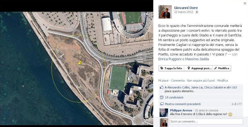Click Non seguire più il post

[x=201, y=81]
